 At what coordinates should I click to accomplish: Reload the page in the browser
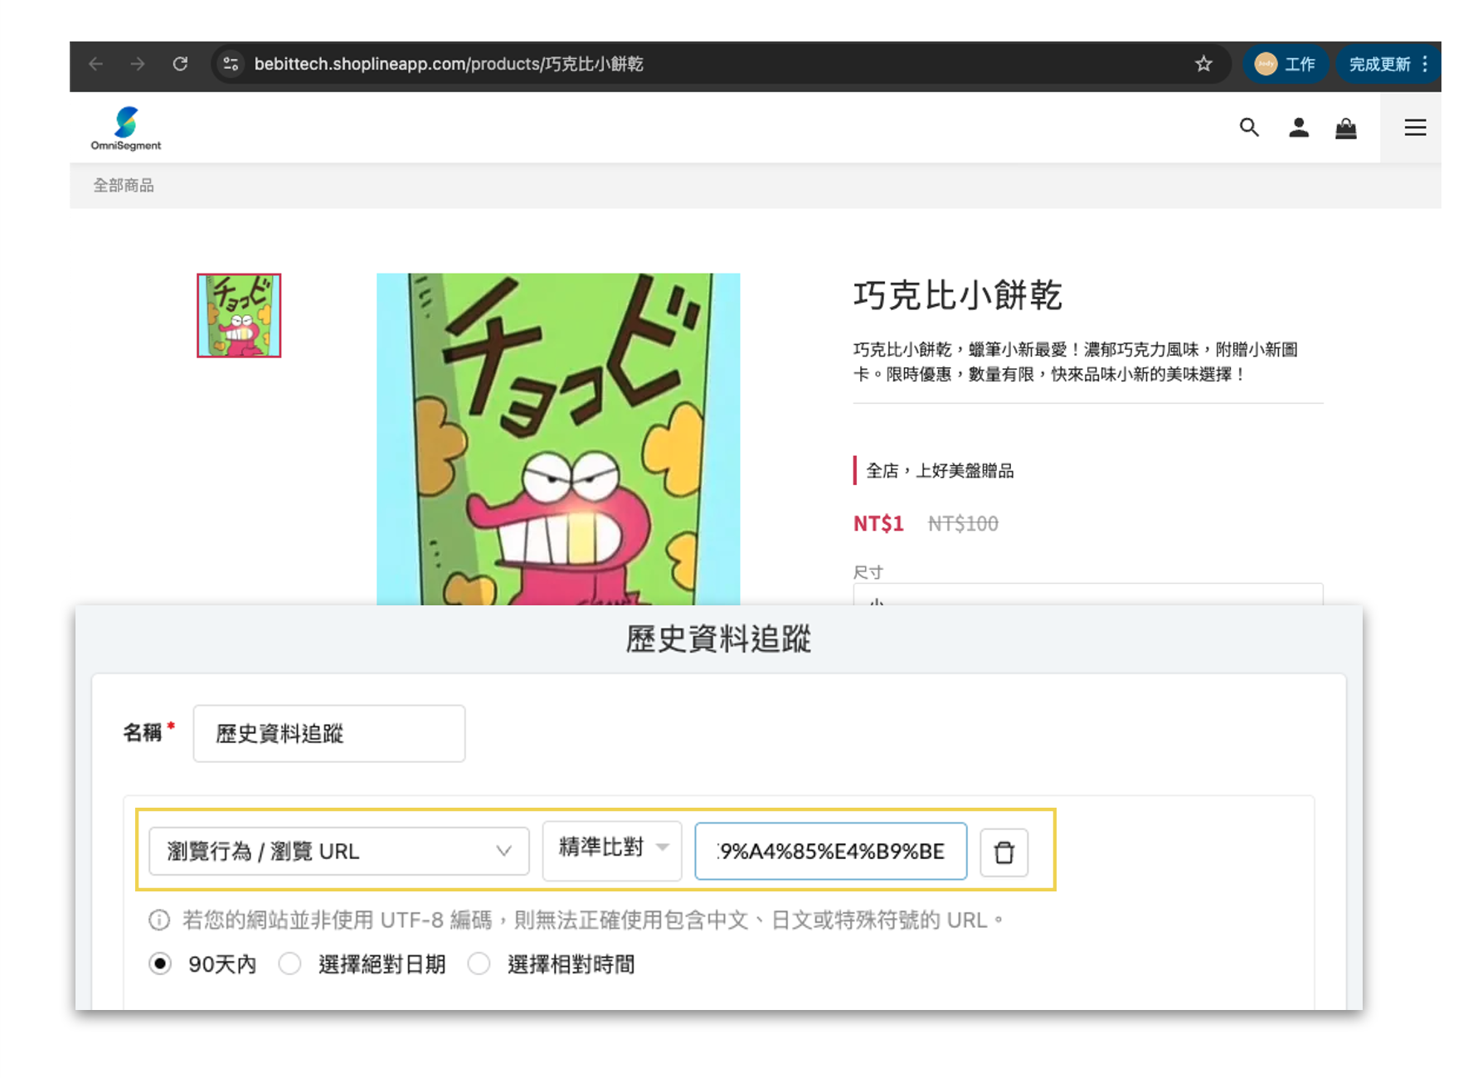180,64
